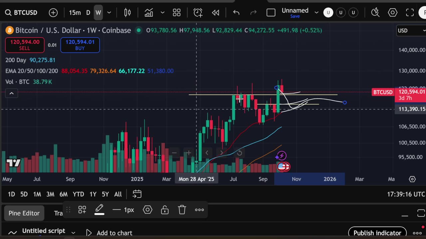Select the EMA 20/50/100/200 indicator label
The image size is (426, 239).
32,71
